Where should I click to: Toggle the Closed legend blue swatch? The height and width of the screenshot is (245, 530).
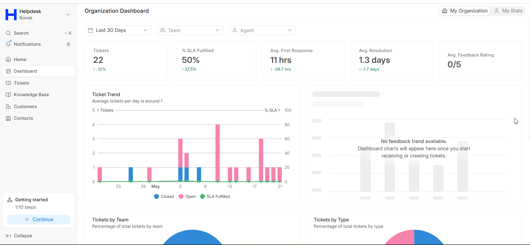point(156,196)
